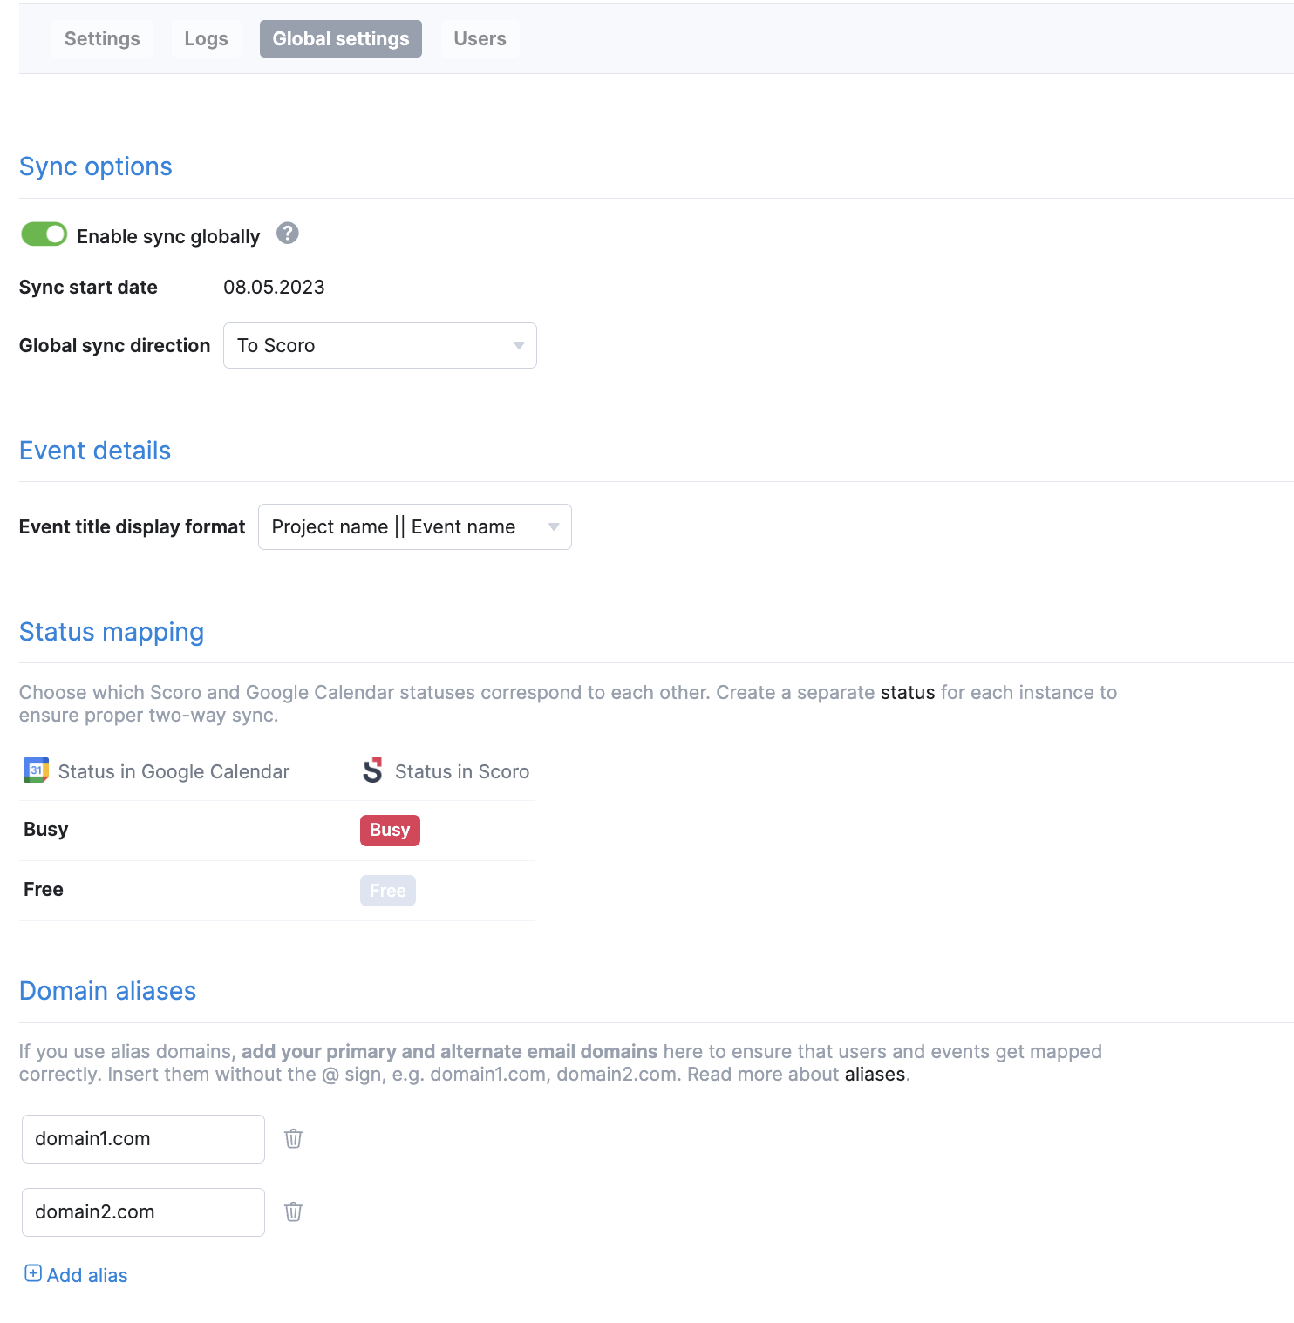1294x1323 pixels.
Task: Switch to the Settings tab
Action: [x=102, y=39]
